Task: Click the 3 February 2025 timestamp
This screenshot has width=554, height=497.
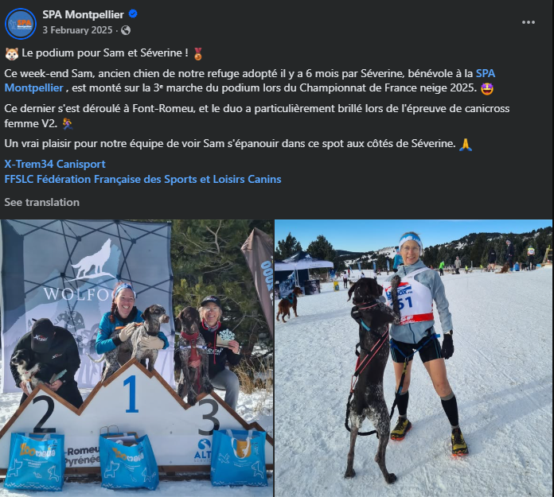Action: pyautogui.click(x=77, y=30)
